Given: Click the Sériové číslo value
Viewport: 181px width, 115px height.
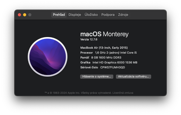Looking at the screenshot, I should point(113,67).
